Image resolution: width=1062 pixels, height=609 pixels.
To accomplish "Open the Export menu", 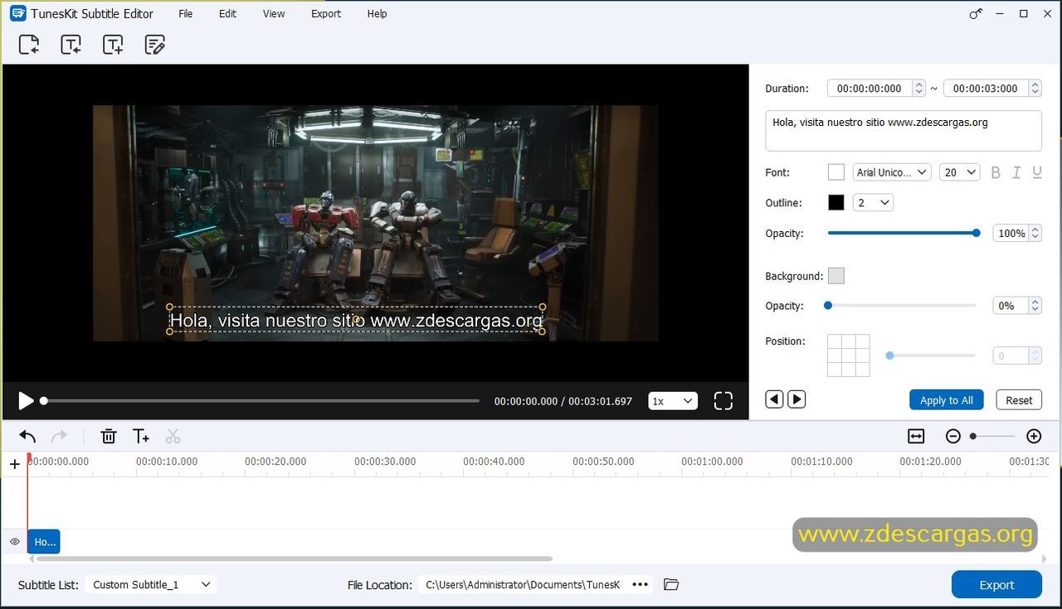I will coord(326,13).
